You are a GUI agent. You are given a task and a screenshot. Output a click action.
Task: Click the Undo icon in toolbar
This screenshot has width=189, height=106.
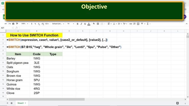6,24
